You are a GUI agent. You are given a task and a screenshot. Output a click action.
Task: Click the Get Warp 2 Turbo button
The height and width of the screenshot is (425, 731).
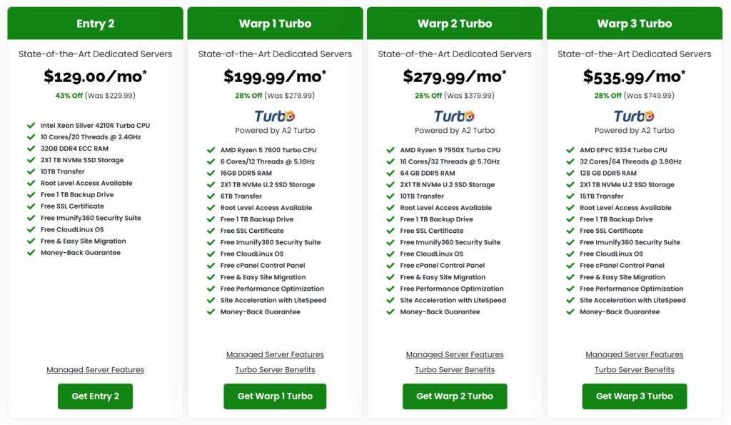coord(455,396)
